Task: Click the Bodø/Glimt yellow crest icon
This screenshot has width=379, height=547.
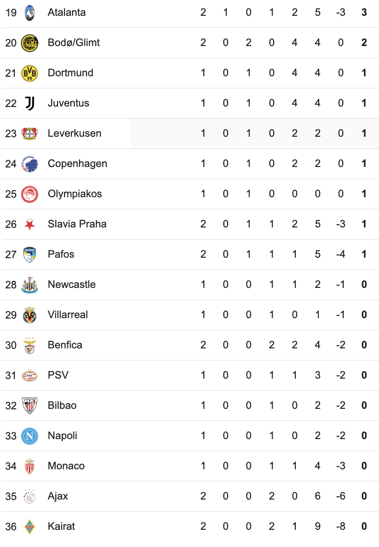Action: click(x=30, y=43)
